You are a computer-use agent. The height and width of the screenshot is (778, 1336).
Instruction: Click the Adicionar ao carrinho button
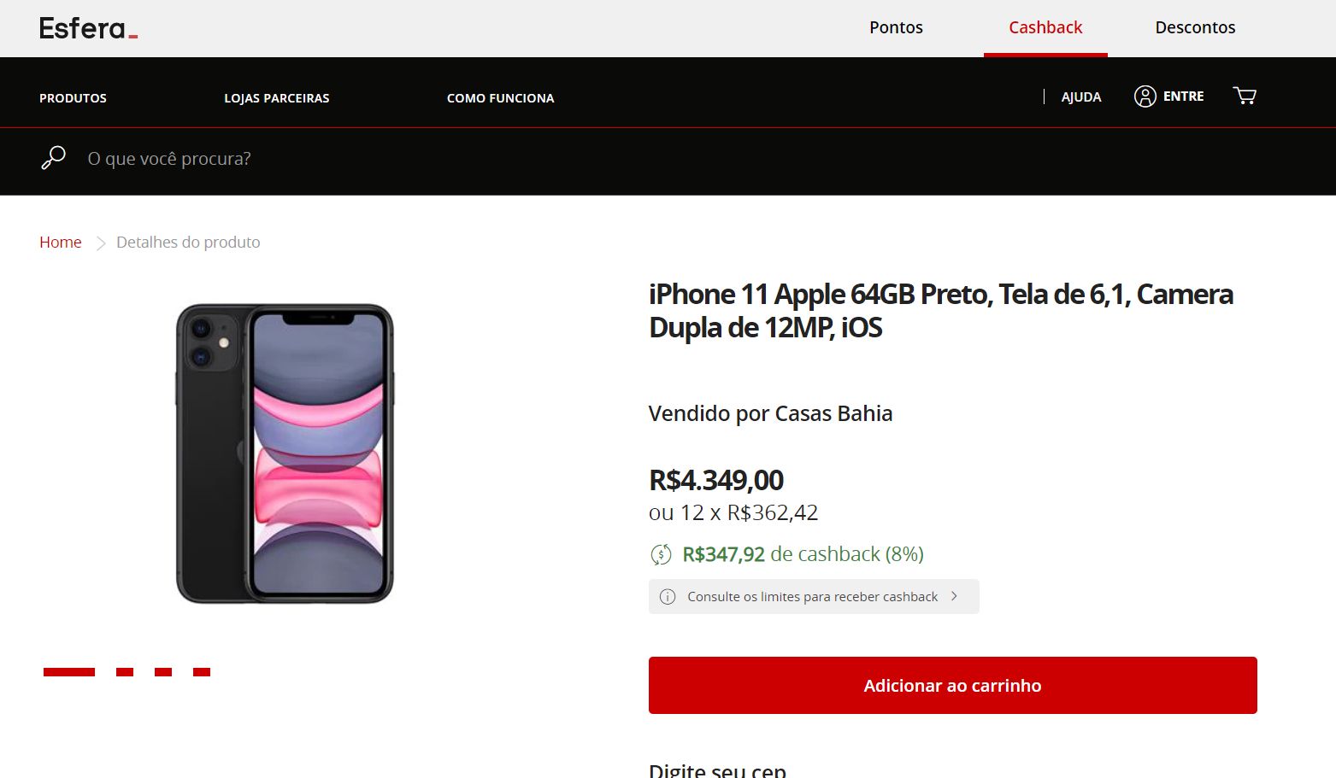952,685
